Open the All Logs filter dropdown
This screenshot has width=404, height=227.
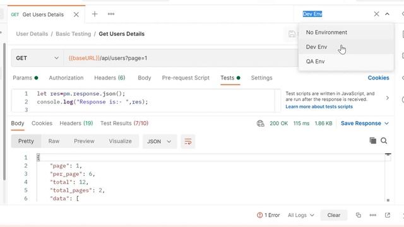point(301,215)
